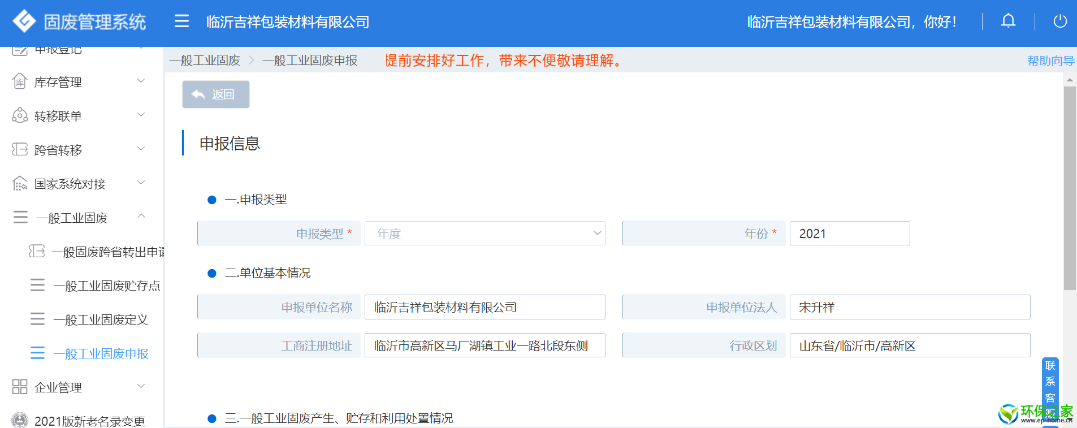1077x428 pixels.
Task: Collapse the 一般工业固废 menu section
Action: coord(141,217)
